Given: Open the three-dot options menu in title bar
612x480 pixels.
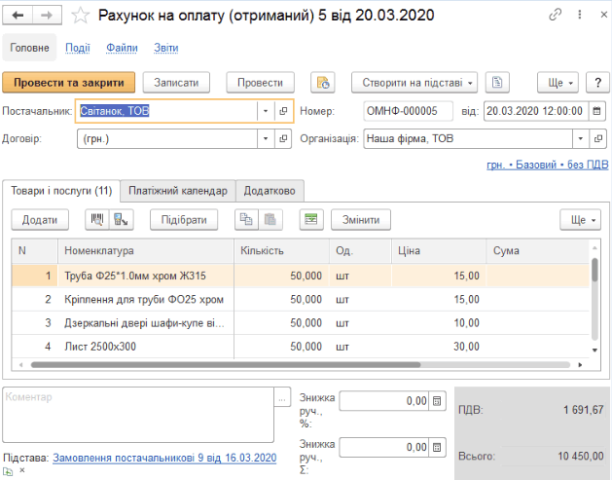Looking at the screenshot, I should coord(580,15).
